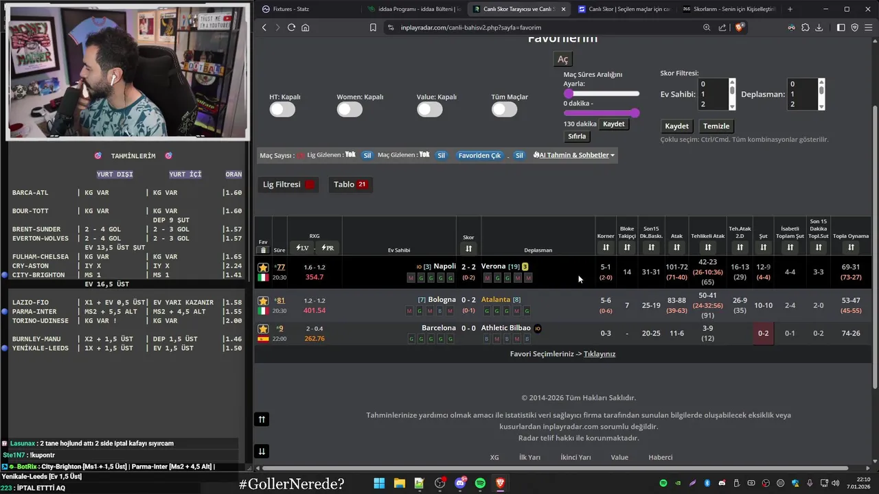
Task: Sort by Skor column arrows
Action: 468,248
